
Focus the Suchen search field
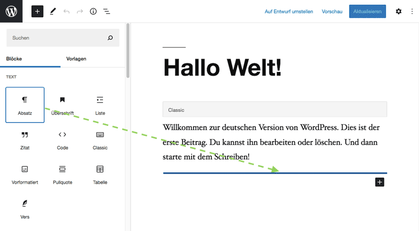[x=63, y=38]
